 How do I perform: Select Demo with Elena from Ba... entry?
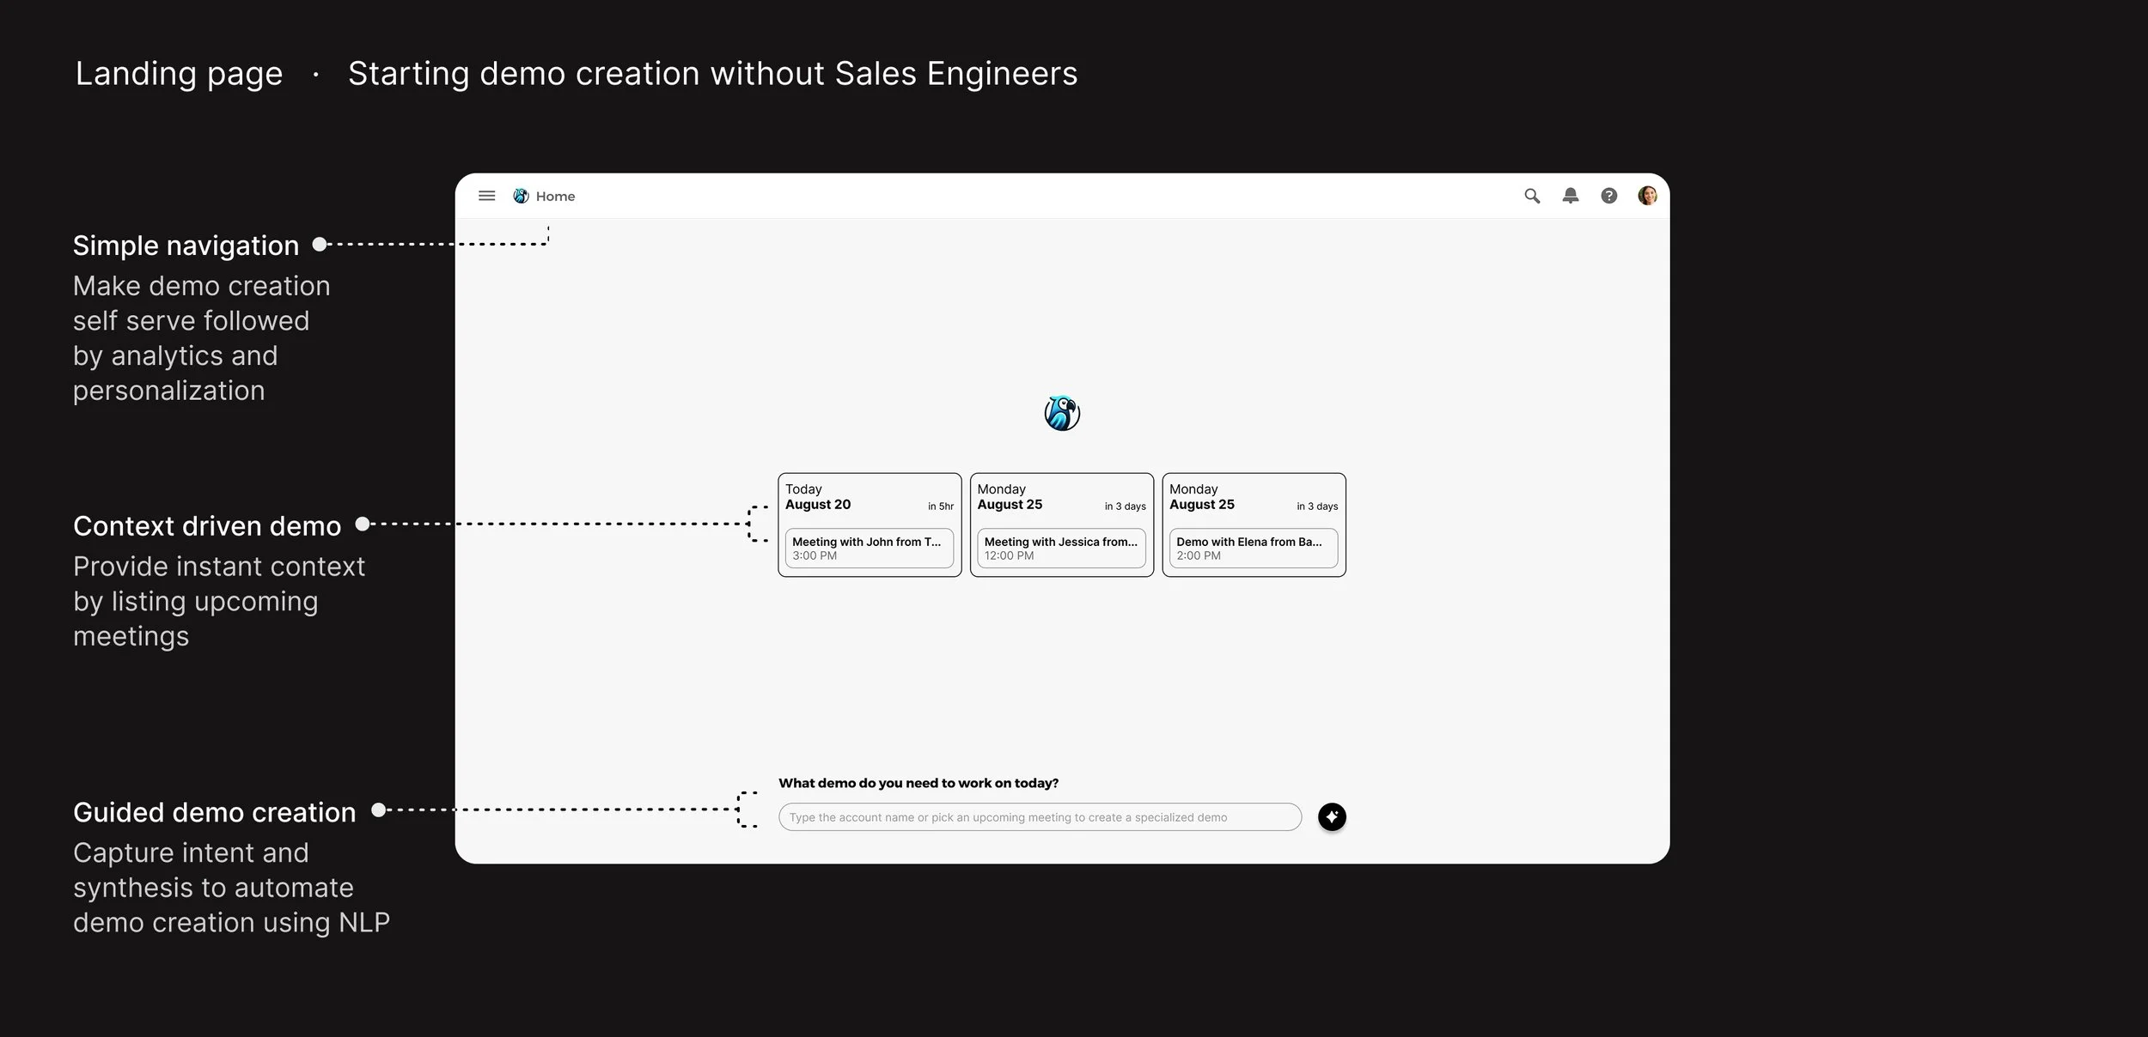(1254, 548)
